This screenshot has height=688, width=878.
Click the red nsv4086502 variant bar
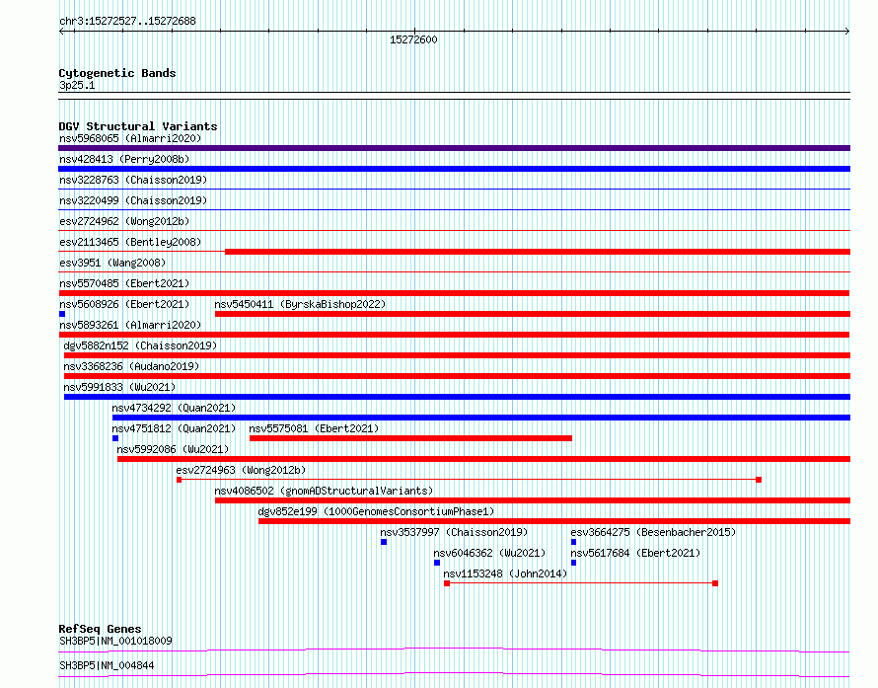tap(533, 500)
